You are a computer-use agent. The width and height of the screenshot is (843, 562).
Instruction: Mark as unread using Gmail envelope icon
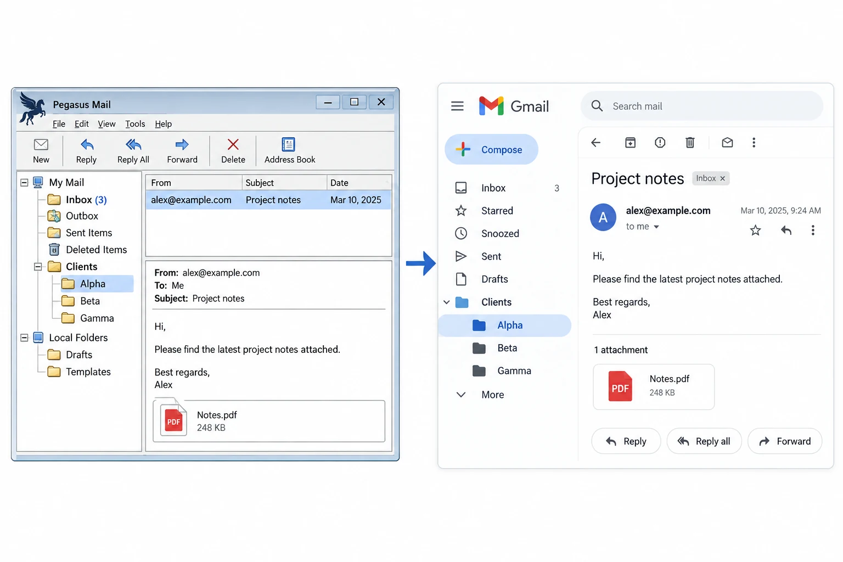point(727,143)
